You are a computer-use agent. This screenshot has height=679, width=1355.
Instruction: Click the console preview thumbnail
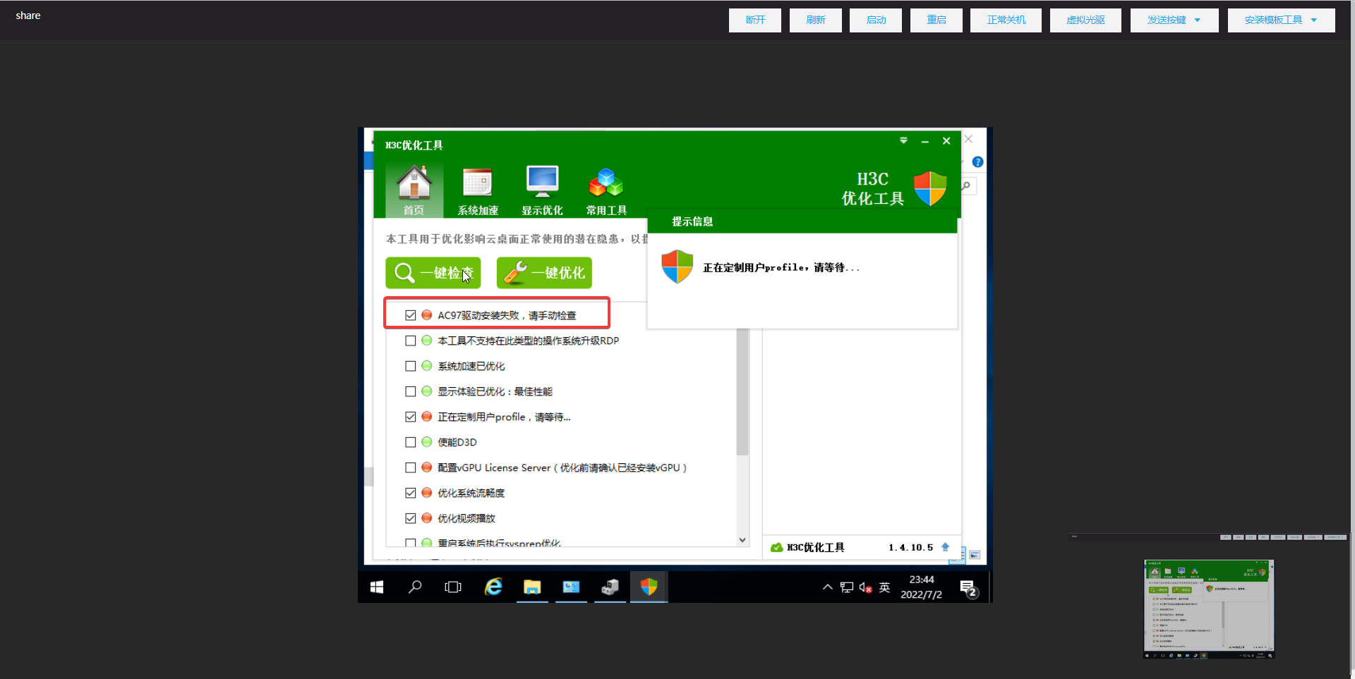coord(1209,609)
